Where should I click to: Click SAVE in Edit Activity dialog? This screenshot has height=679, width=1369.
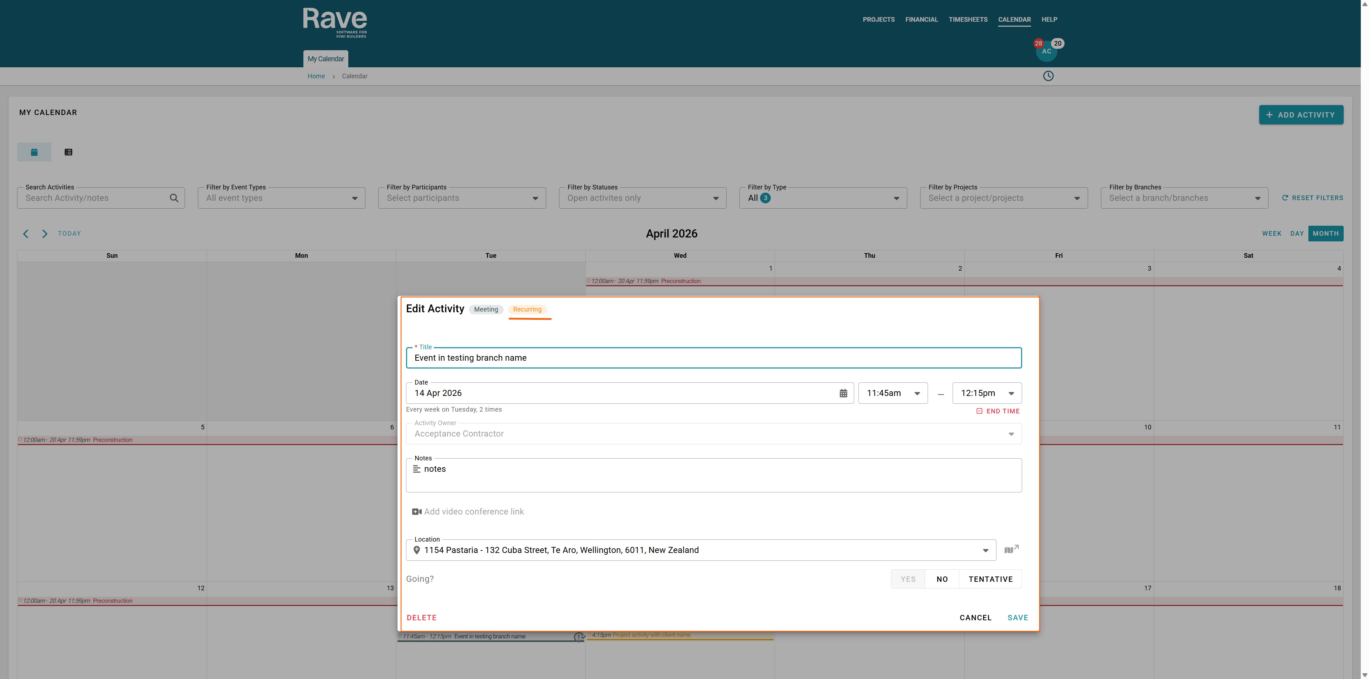click(1017, 617)
